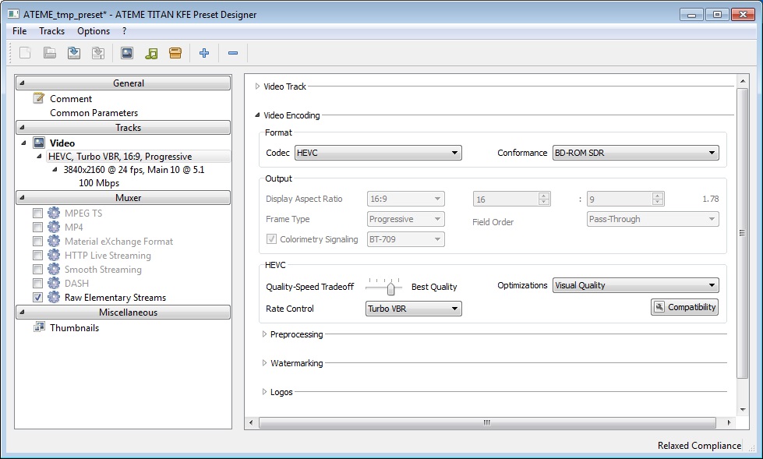The height and width of the screenshot is (459, 763).
Task: Save the preset using the toolbar save icon
Action: pos(74,52)
